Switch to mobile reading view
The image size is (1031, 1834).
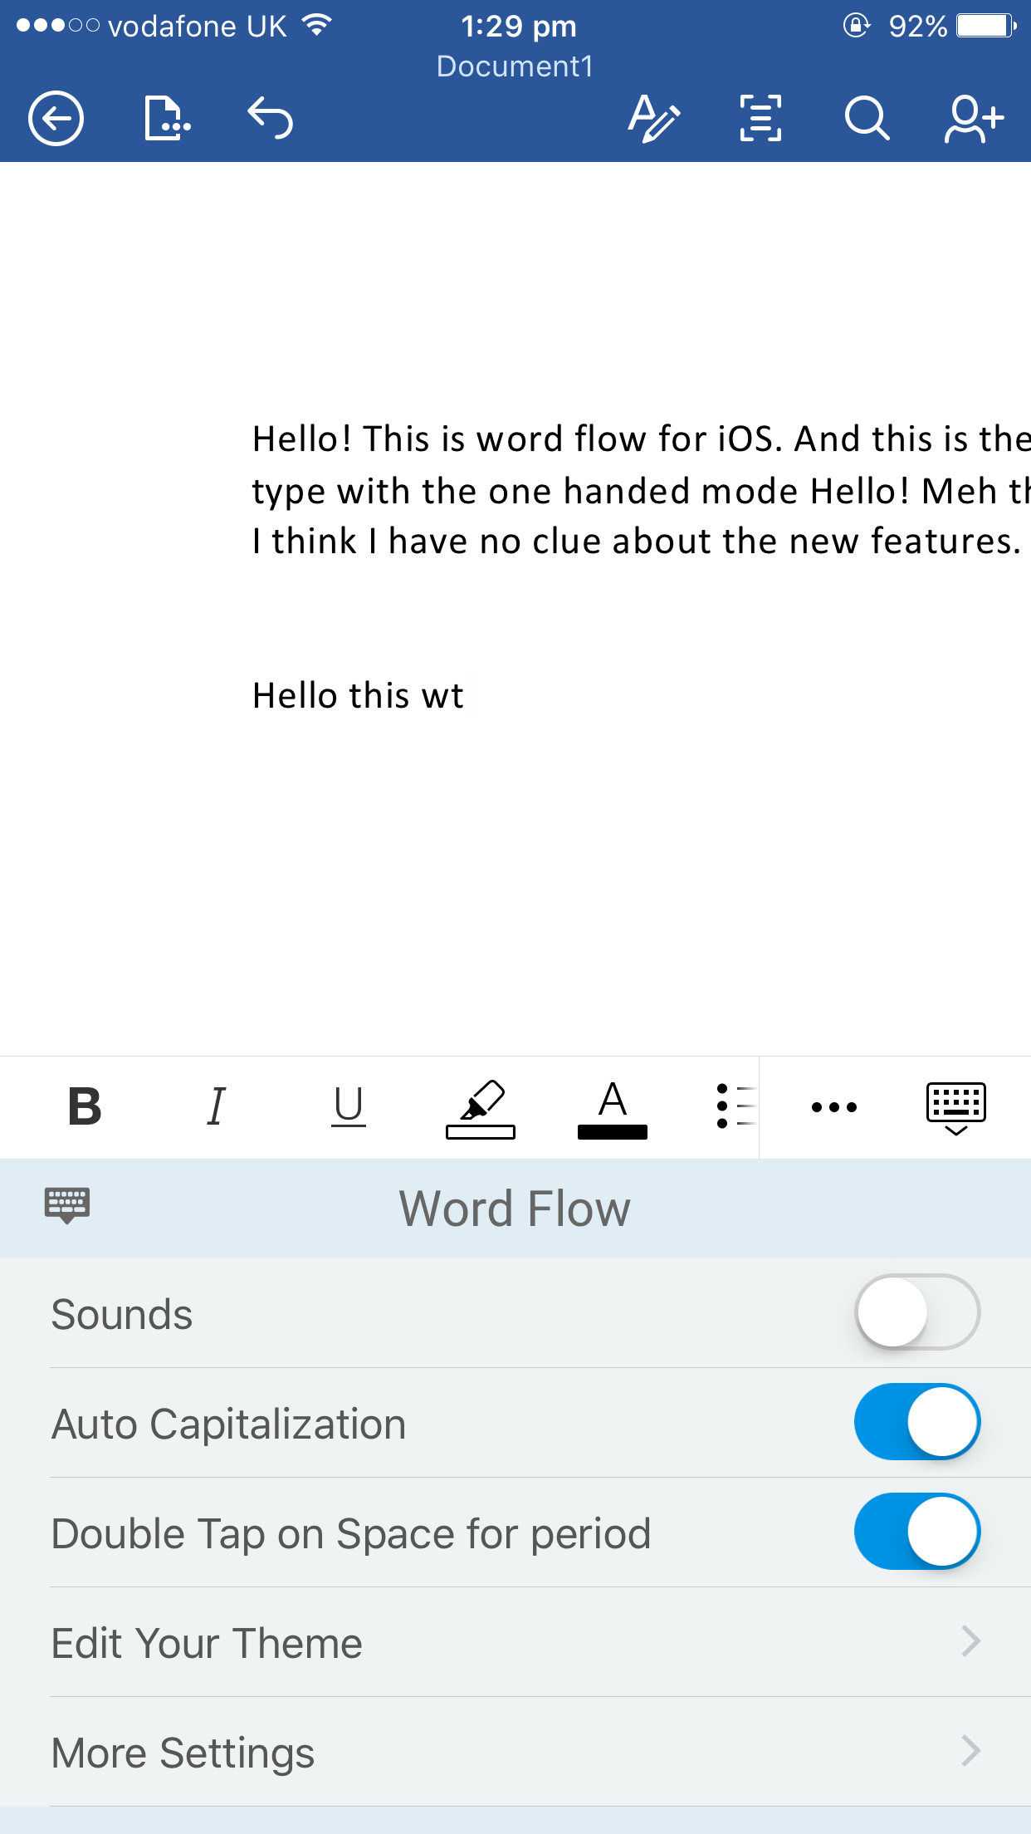point(760,118)
